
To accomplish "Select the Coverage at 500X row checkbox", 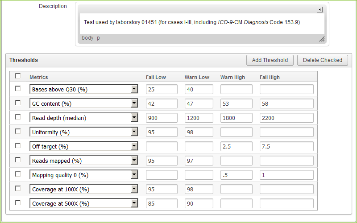I will (x=18, y=203).
